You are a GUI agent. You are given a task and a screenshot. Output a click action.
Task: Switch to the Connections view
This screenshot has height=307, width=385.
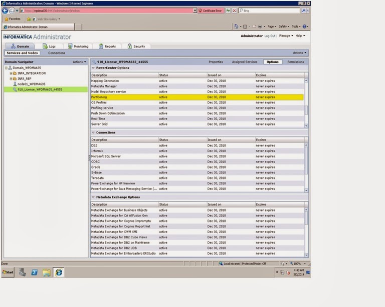pos(57,53)
